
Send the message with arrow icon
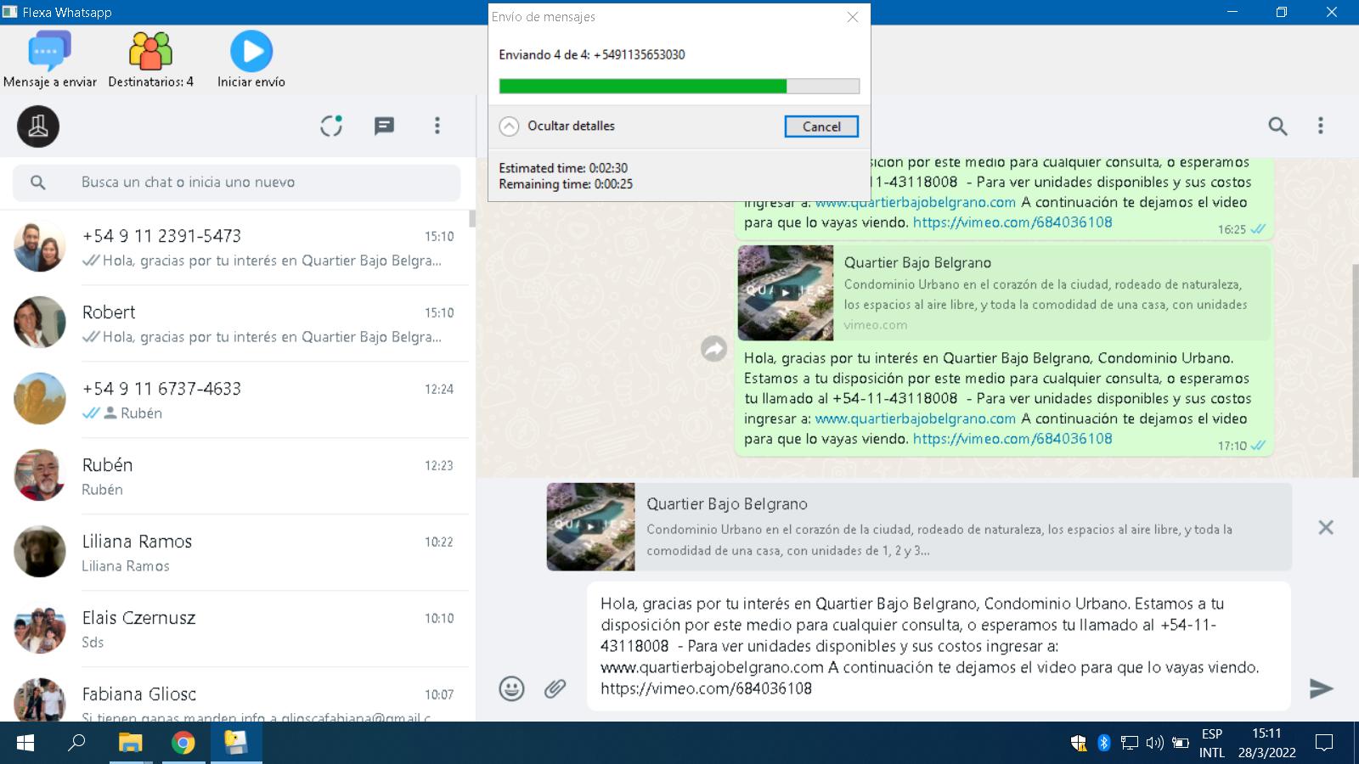click(x=1321, y=688)
